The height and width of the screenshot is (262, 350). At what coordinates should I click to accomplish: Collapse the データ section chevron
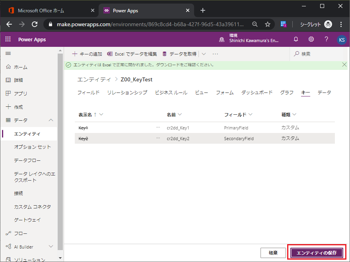click(x=51, y=120)
